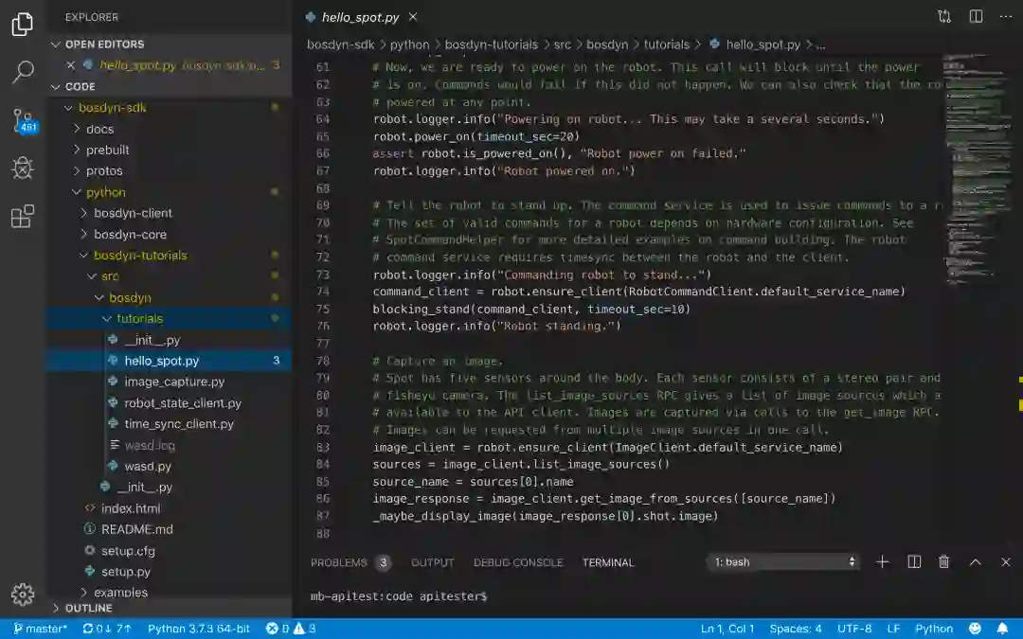Collapse the tutorials folder

(x=169, y=318)
